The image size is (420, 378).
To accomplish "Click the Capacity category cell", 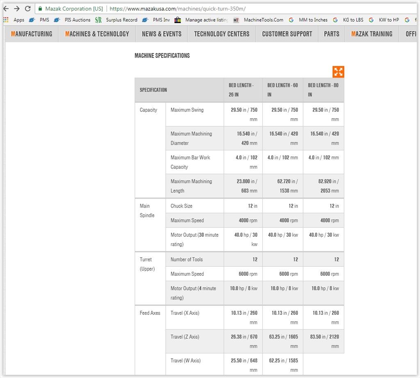I will click(x=150, y=150).
